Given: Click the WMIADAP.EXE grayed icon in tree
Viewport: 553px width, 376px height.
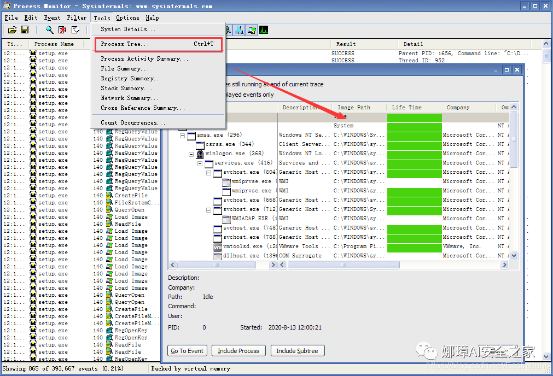Looking at the screenshot, I should tap(226, 219).
